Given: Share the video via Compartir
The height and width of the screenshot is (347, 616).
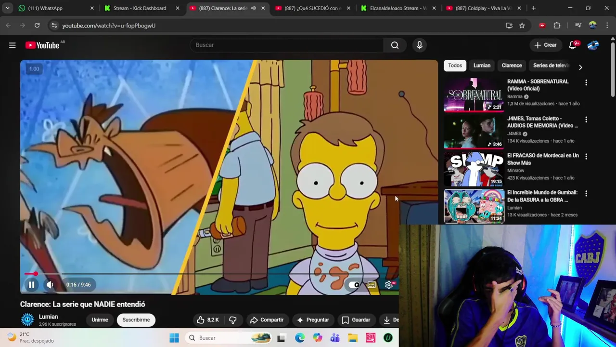Looking at the screenshot, I should tap(267, 320).
